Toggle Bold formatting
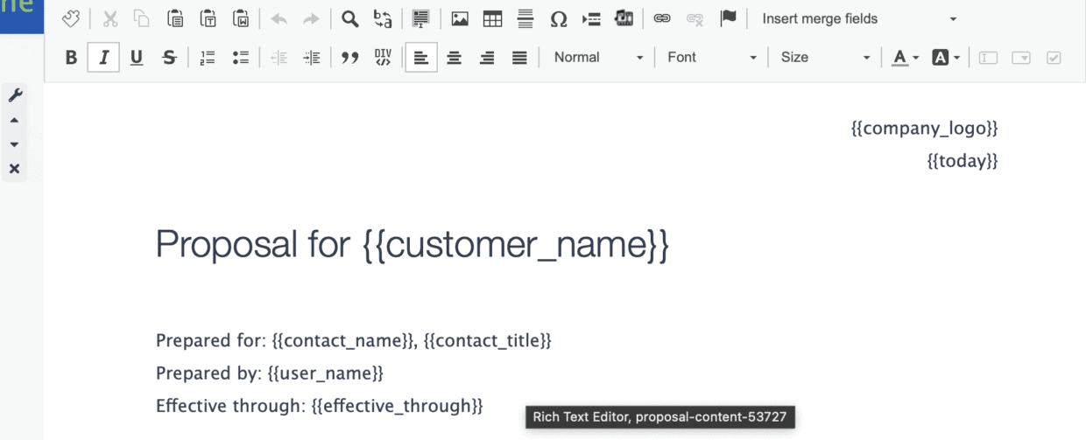This screenshot has width=1086, height=440. pyautogui.click(x=72, y=58)
